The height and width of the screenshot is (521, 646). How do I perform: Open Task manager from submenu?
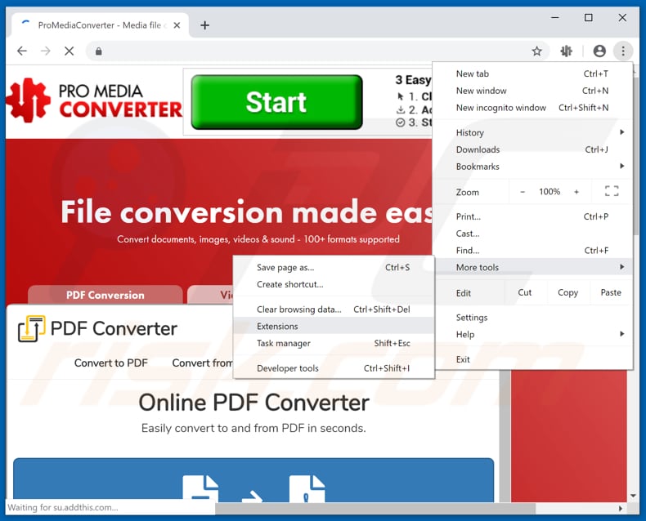(334, 343)
